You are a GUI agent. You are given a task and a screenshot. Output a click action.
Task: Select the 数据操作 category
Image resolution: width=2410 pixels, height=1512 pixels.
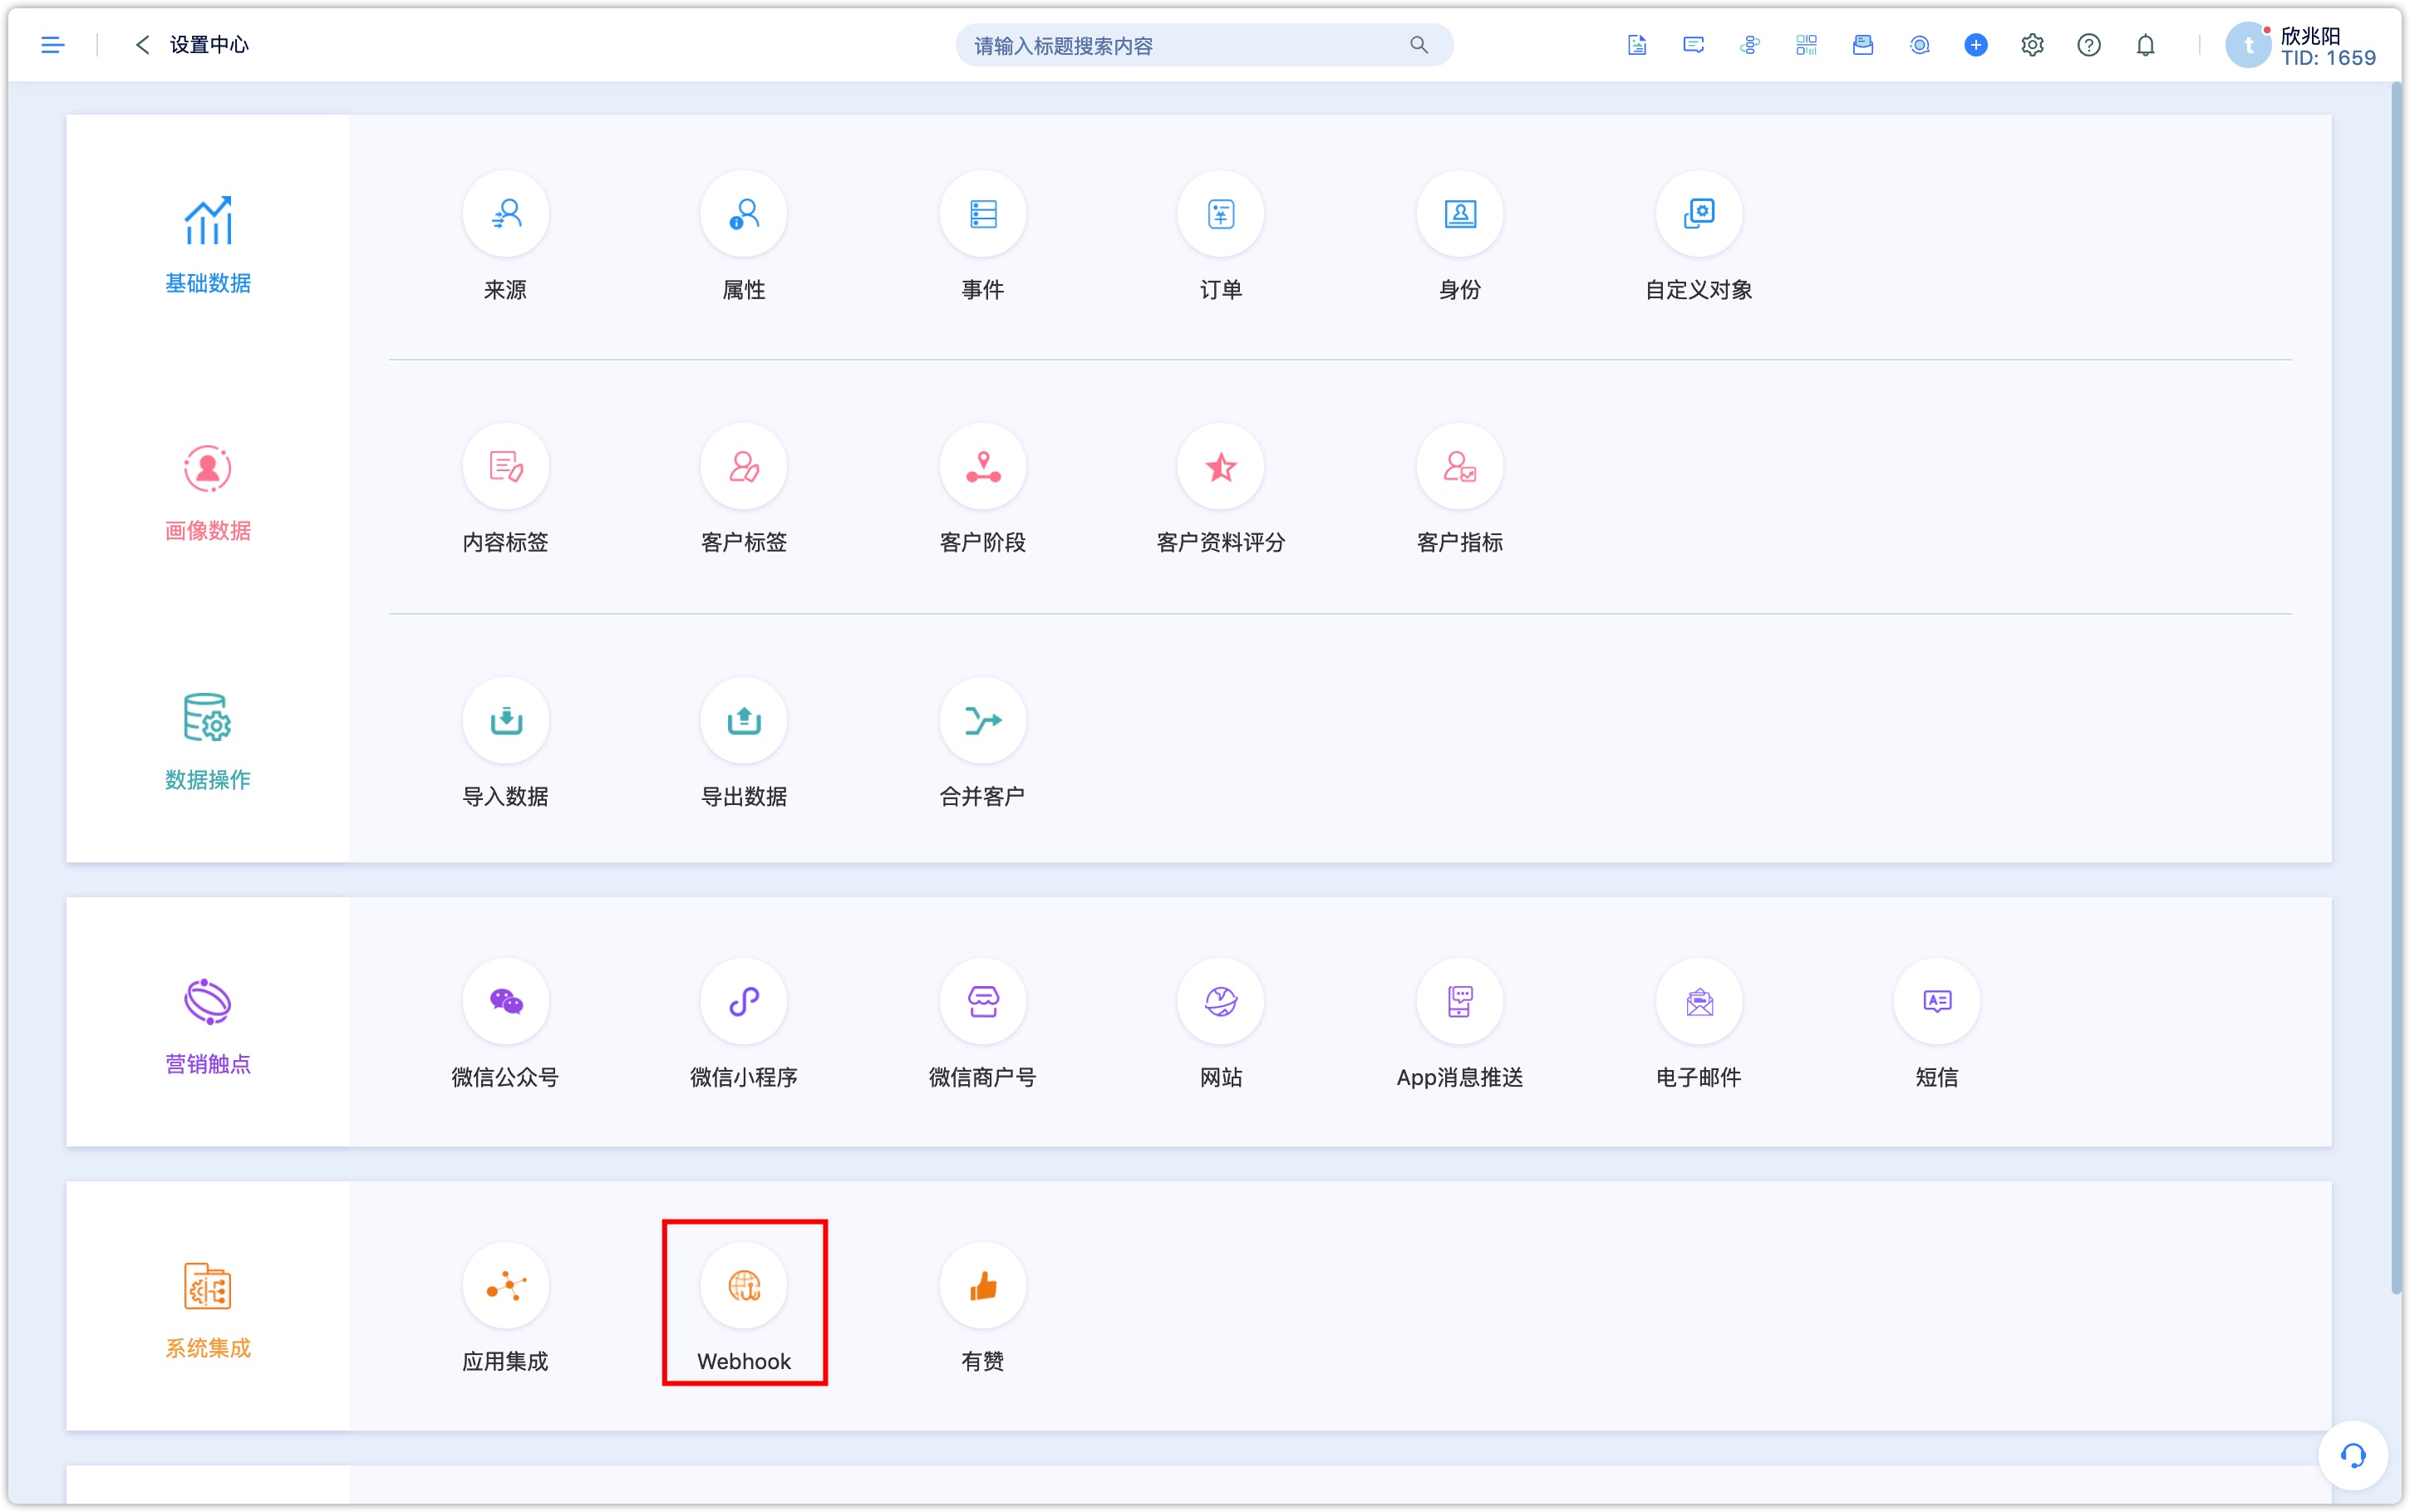208,742
